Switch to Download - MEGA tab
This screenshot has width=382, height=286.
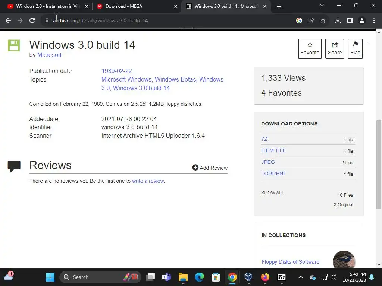click(x=137, y=6)
